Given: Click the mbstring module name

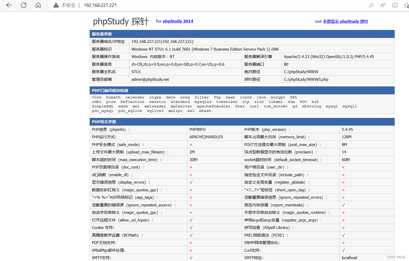Looking at the screenshot, I should point(311,106).
